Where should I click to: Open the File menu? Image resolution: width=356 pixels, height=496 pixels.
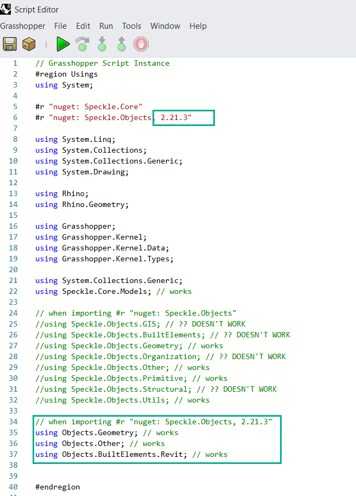click(60, 26)
